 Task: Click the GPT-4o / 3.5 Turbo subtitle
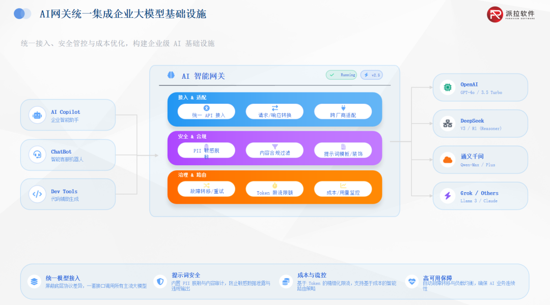[481, 93]
